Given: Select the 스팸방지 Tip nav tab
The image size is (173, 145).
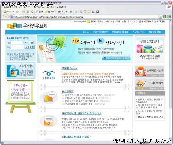Looking at the screenshot, I should 138,32.
